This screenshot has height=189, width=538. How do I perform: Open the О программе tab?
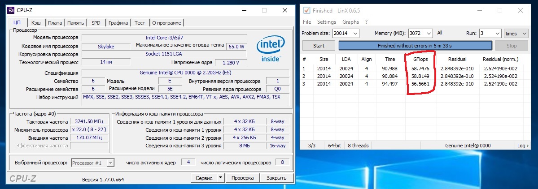click(x=166, y=23)
